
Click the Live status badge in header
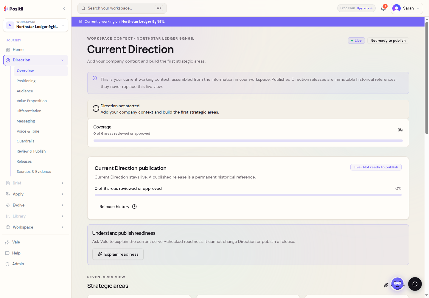coord(356,41)
